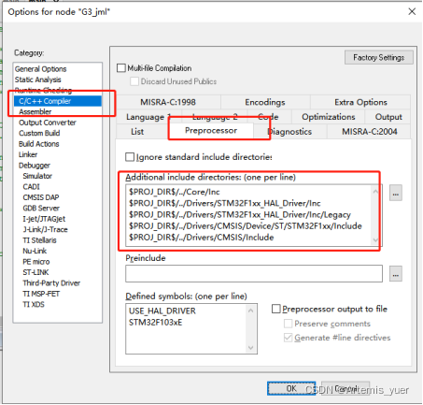Image resolution: width=423 pixels, height=405 pixels.
Task: Select TI XDS entry
Action: [x=34, y=304]
